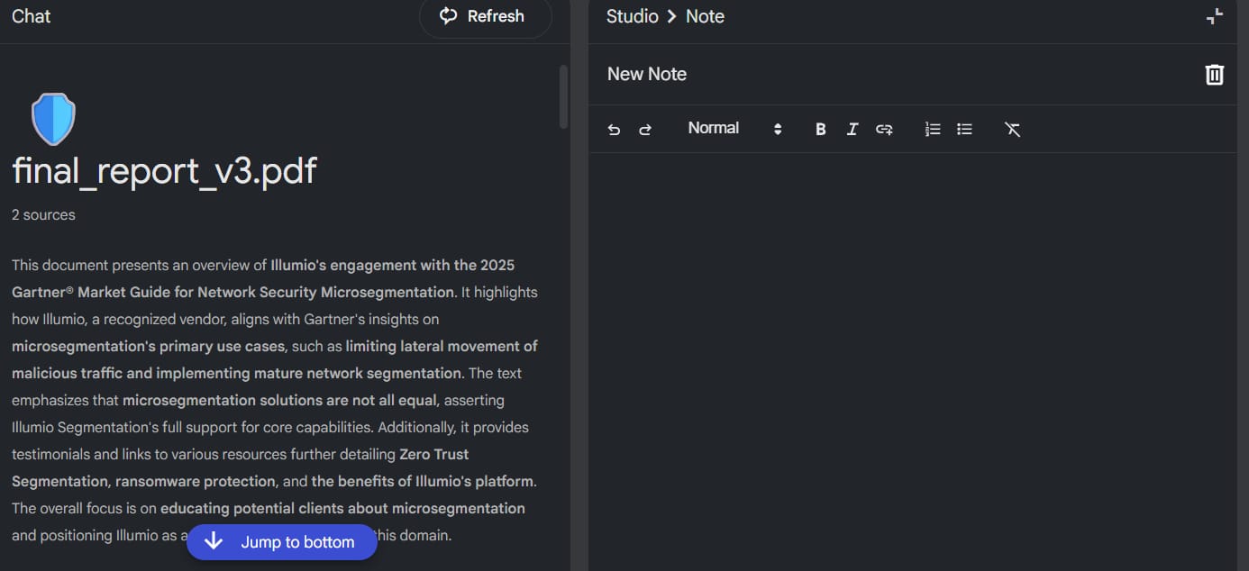The image size is (1249, 571).
Task: Insert a link with the link icon
Action: [x=884, y=130]
